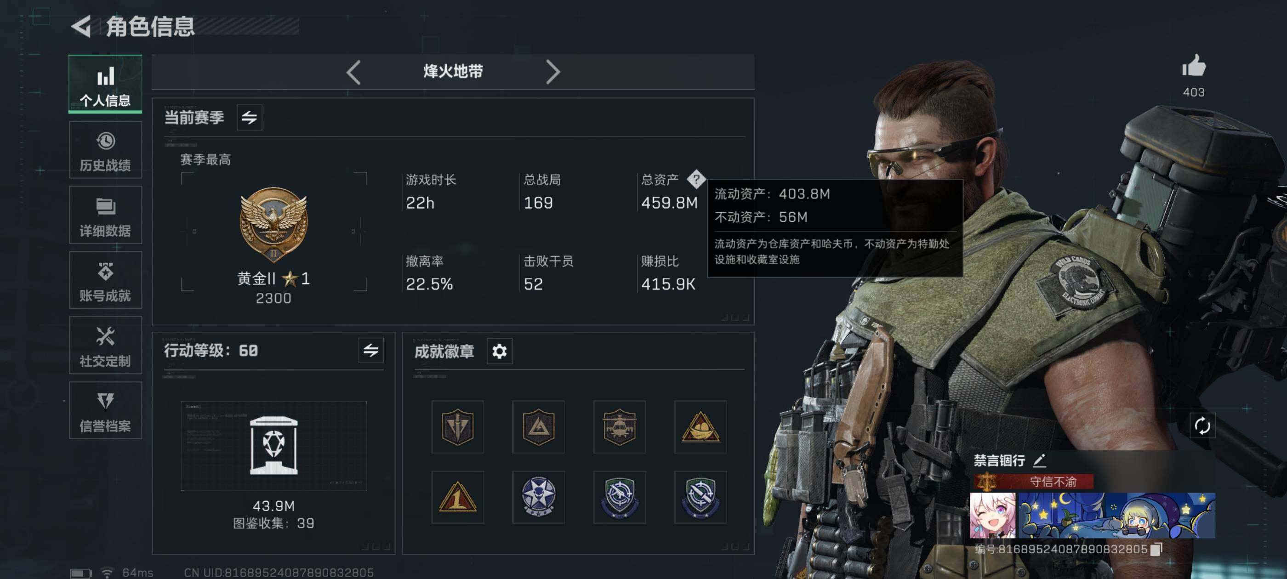The height and width of the screenshot is (579, 1287).
Task: Click the 守信不渝 reputation banner
Action: click(1034, 481)
